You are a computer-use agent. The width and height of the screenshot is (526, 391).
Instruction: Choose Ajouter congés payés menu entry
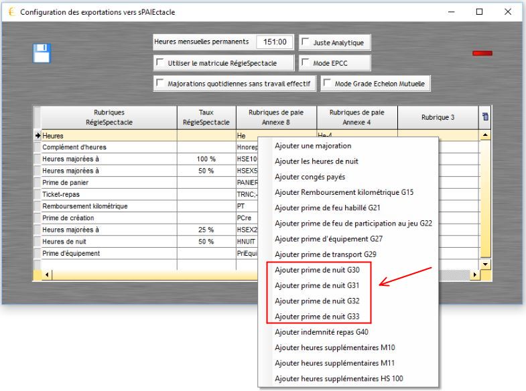(310, 177)
